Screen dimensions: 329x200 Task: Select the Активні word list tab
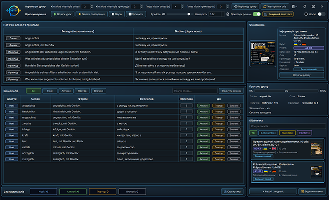[66, 91]
